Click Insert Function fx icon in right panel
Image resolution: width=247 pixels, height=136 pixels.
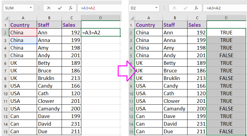click(x=196, y=8)
